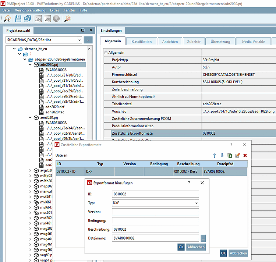The image size is (276, 262).
Task: Open the Typ dropdown showing DXF
Action: (196, 203)
